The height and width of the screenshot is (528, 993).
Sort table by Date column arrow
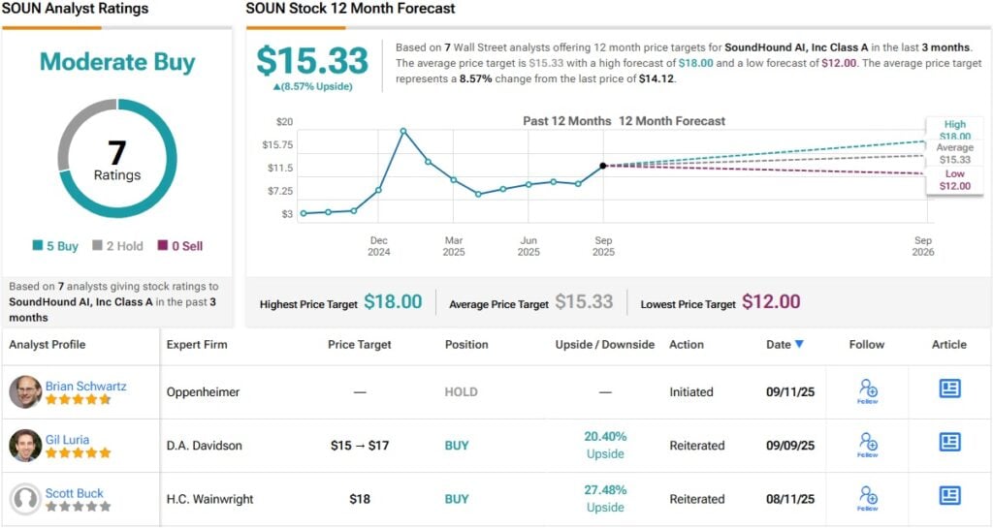pyautogui.click(x=799, y=344)
